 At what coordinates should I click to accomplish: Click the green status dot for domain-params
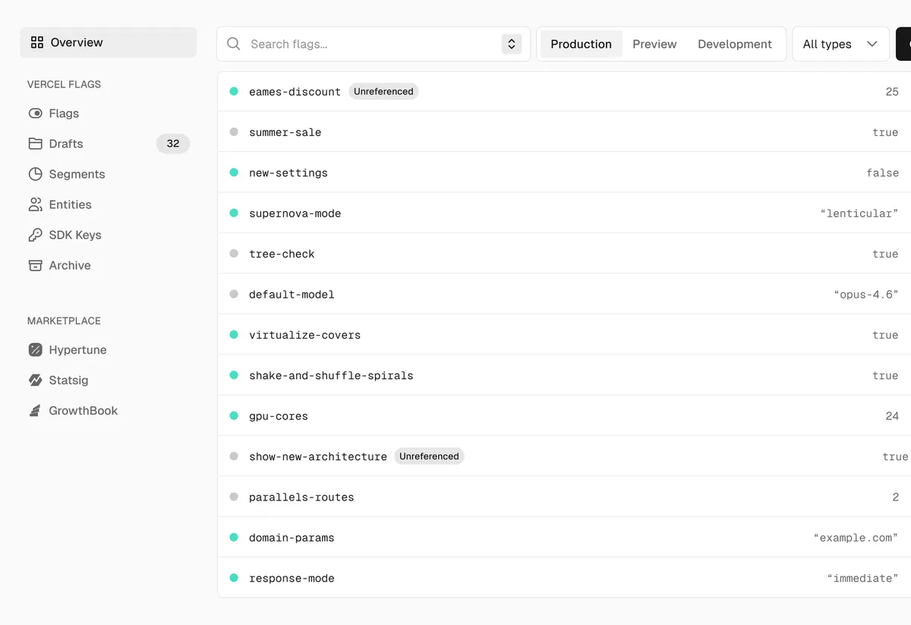(234, 538)
